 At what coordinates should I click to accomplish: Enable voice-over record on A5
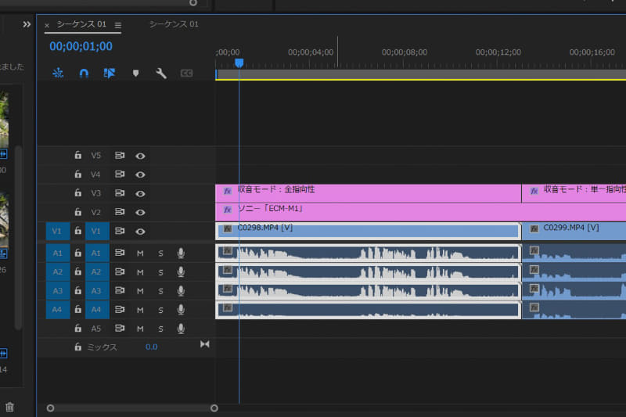181,329
